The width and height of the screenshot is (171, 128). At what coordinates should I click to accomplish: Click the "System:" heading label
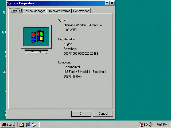click(63, 20)
